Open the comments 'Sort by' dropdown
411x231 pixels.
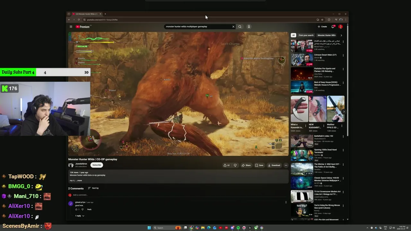93,188
